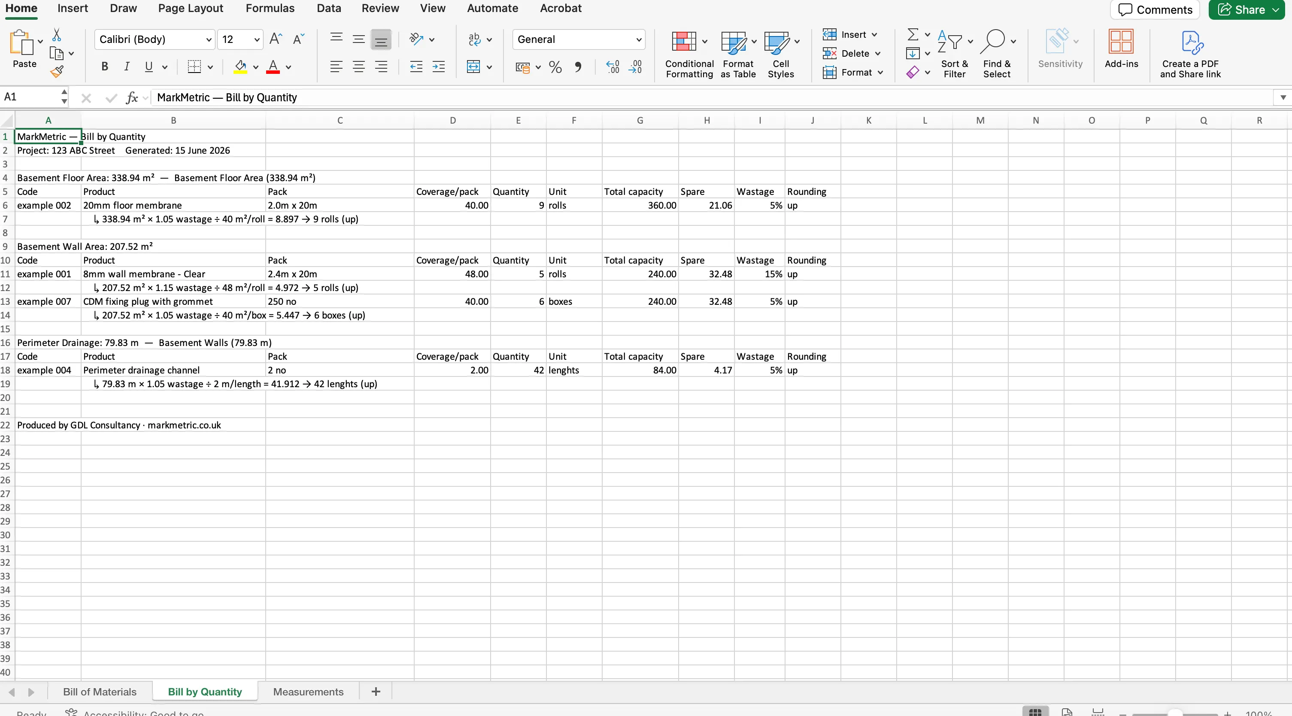Screen dimensions: 1292x716
Task: Click the Copy icon
Action: (57, 53)
